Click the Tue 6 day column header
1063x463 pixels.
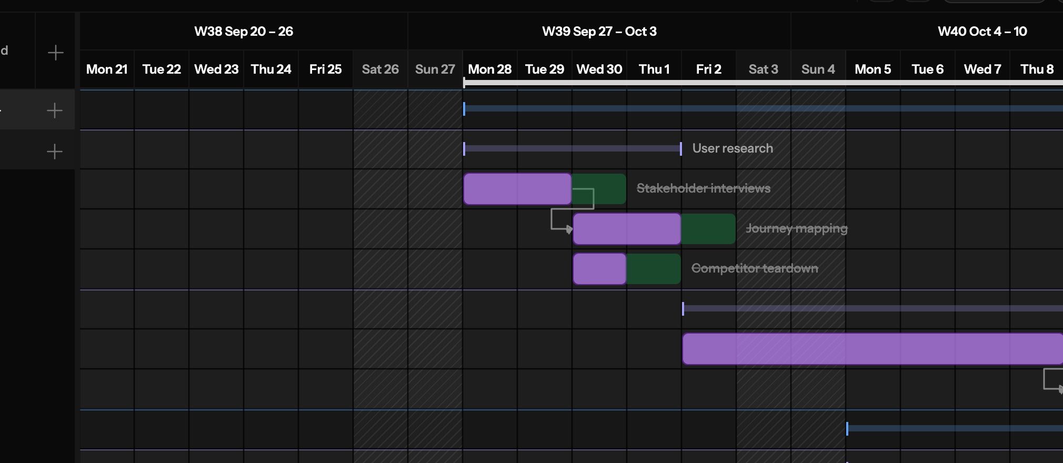coord(928,69)
